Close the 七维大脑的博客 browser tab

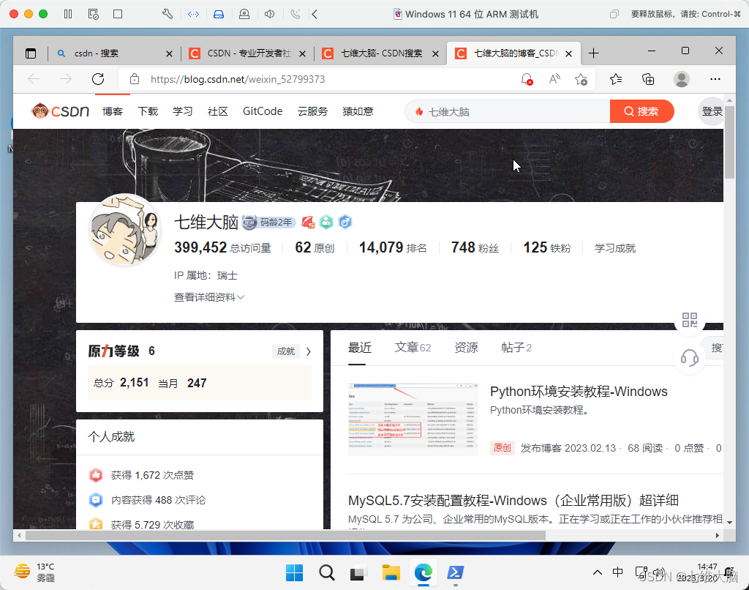(x=568, y=54)
